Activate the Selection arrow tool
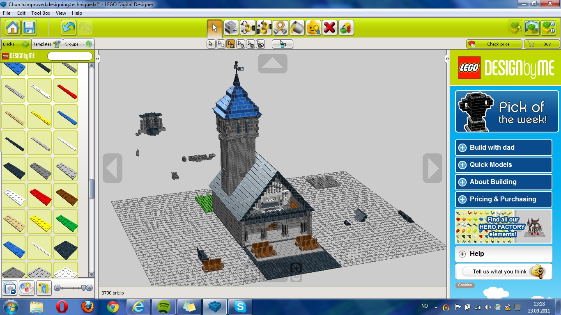 [x=214, y=28]
